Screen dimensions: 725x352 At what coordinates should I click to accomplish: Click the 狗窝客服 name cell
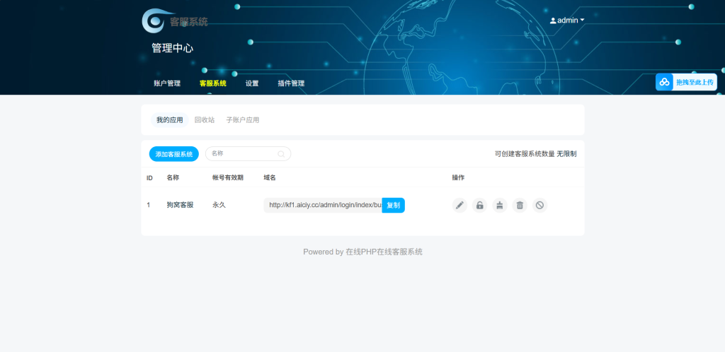point(180,205)
